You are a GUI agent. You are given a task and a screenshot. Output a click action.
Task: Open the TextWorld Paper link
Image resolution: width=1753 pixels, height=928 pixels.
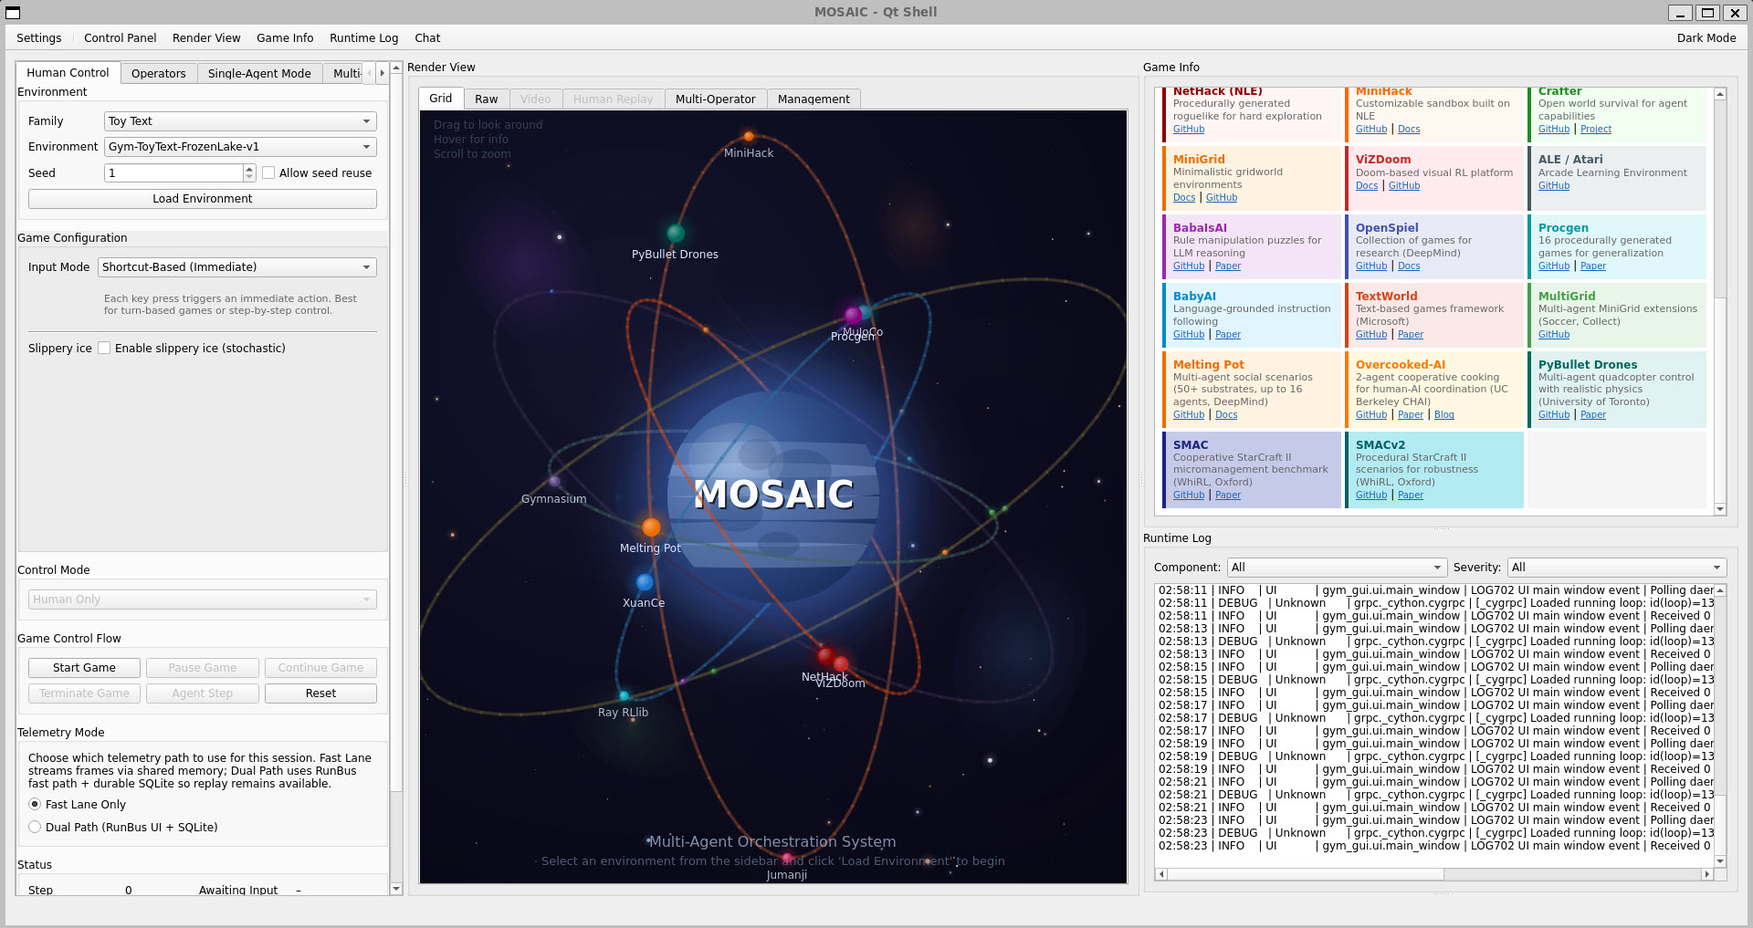point(1411,334)
